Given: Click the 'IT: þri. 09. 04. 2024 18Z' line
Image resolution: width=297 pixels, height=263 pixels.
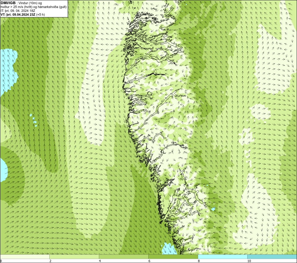Looking at the screenshot, I should click(x=18, y=11).
